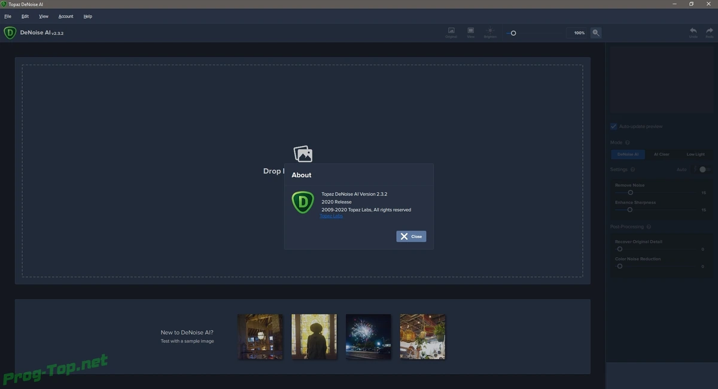
Task: Select the AI Clear mode tab
Action: [x=662, y=154]
